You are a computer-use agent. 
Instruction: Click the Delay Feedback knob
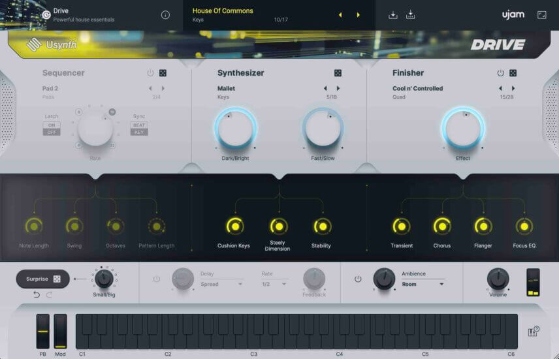click(x=314, y=279)
